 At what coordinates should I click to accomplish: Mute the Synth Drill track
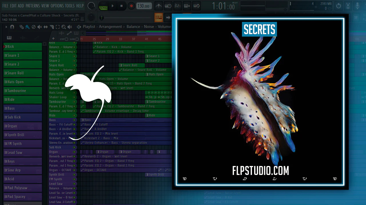click(x=74, y=175)
